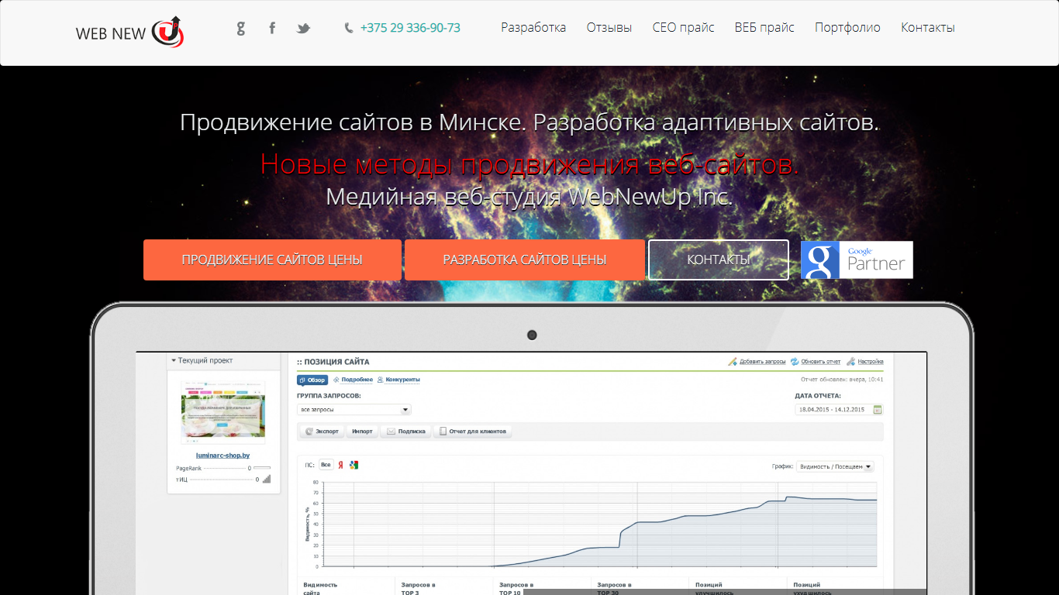Click the Настройка wrench icon

click(850, 362)
